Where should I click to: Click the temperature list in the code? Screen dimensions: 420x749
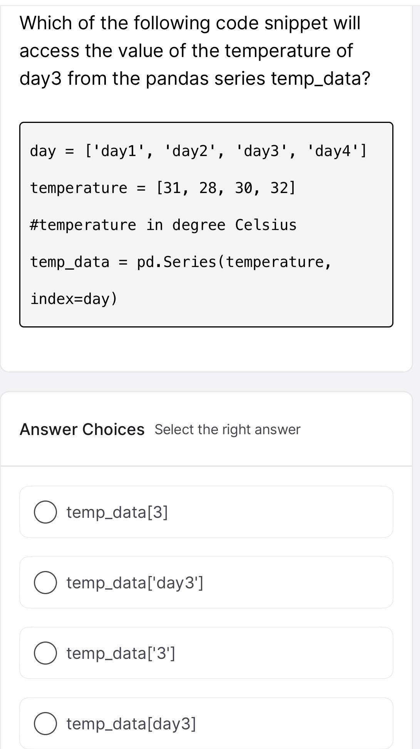[x=163, y=188]
